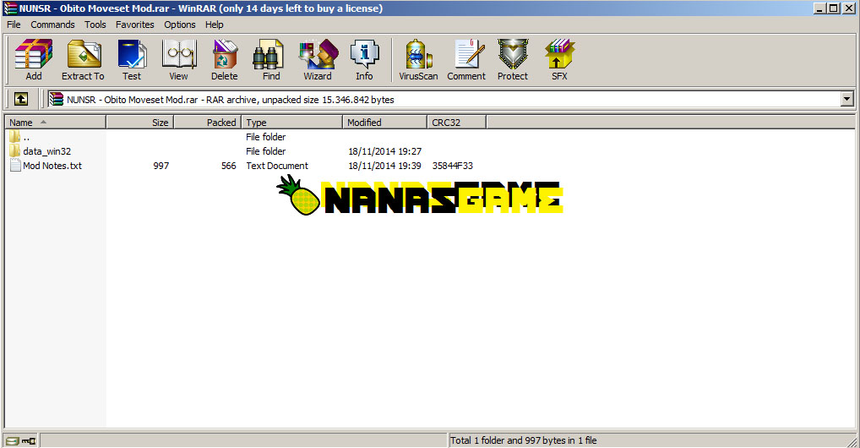
Task: Sort files by the Packed column header
Action: pos(208,123)
